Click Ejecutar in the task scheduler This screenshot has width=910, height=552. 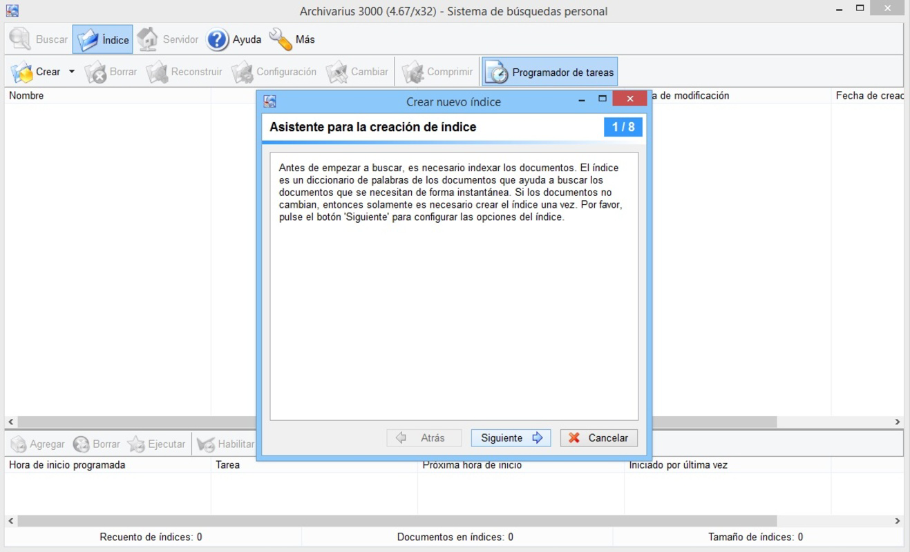[x=156, y=444]
